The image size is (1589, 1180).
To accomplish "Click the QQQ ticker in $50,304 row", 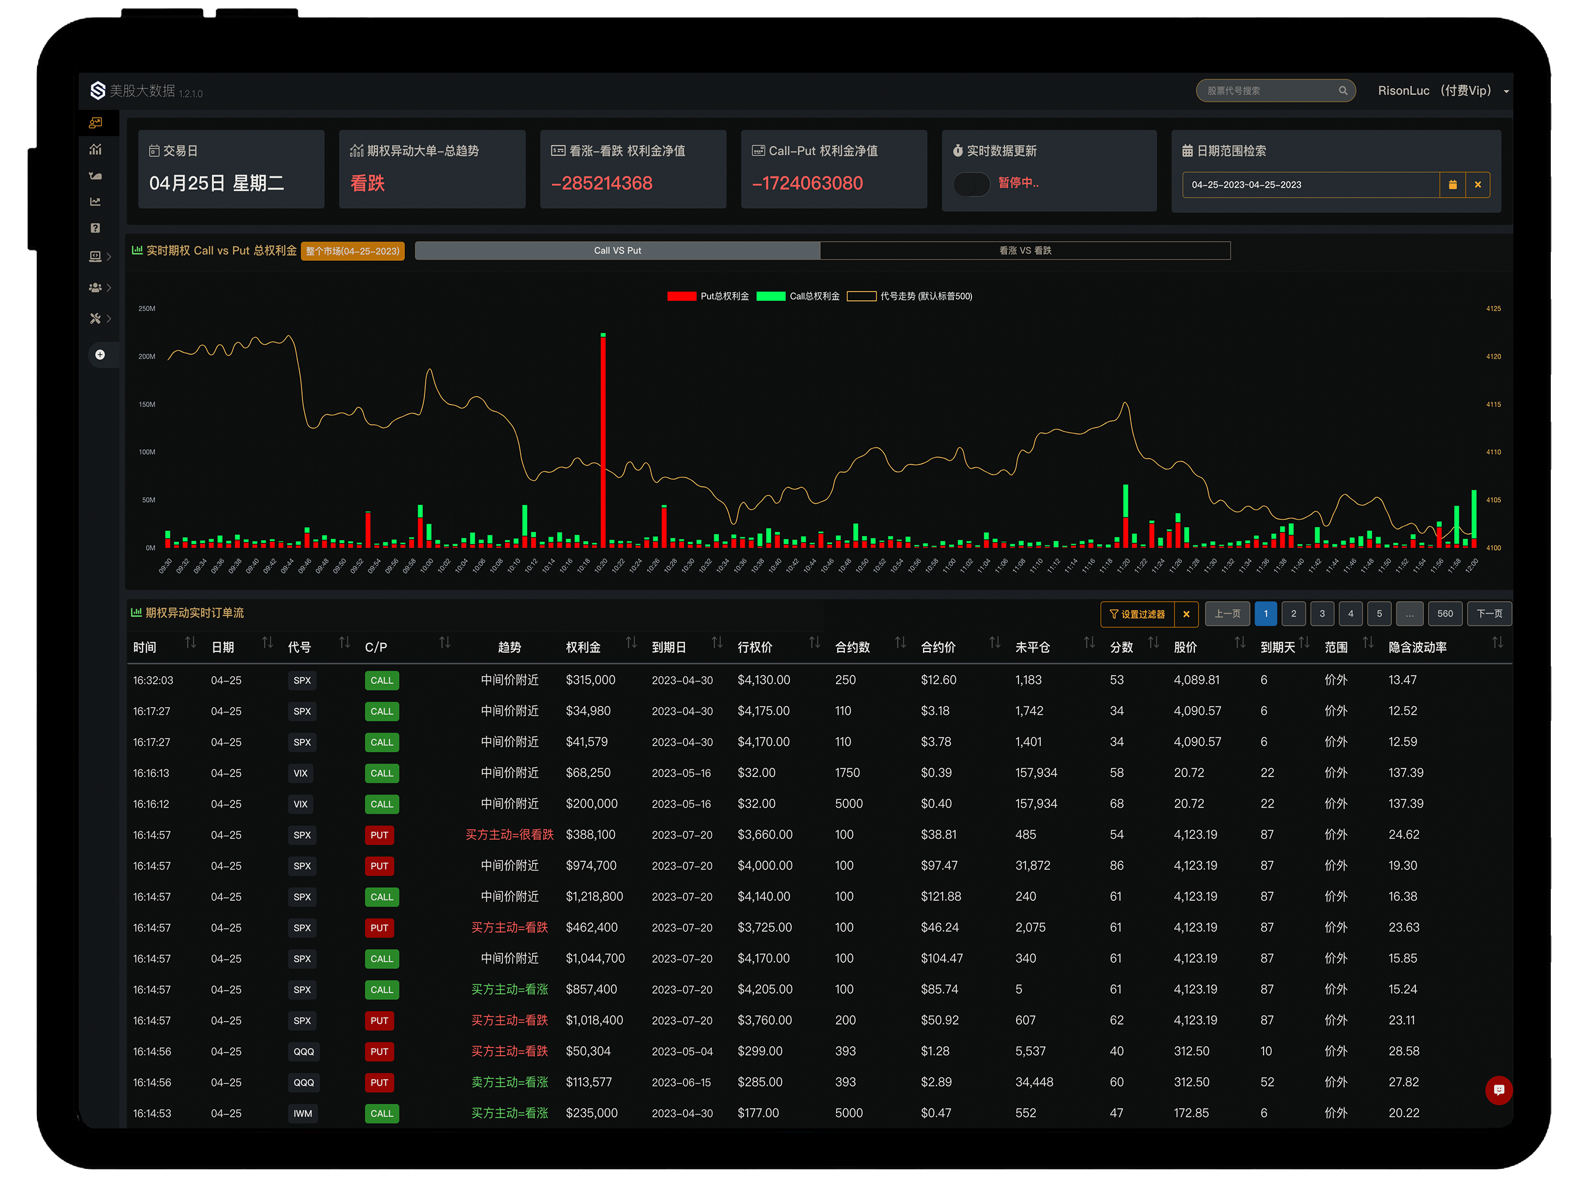I will click(x=304, y=1052).
